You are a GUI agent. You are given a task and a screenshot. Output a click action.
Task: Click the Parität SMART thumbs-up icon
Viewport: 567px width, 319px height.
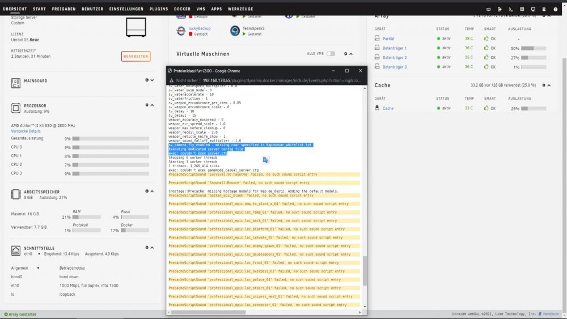coord(486,39)
